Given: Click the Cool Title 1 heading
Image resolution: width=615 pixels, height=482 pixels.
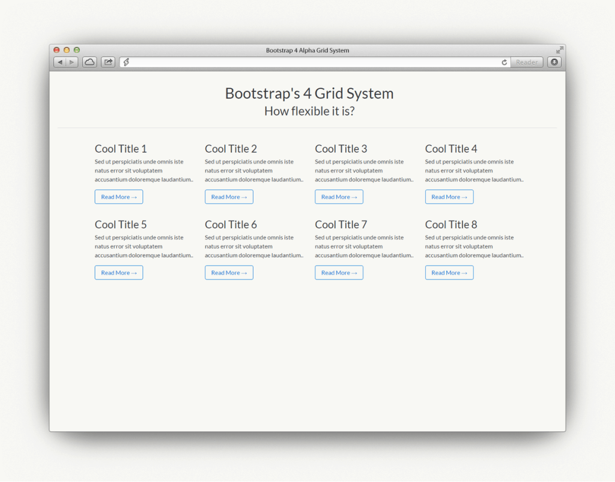Looking at the screenshot, I should pyautogui.click(x=121, y=148).
